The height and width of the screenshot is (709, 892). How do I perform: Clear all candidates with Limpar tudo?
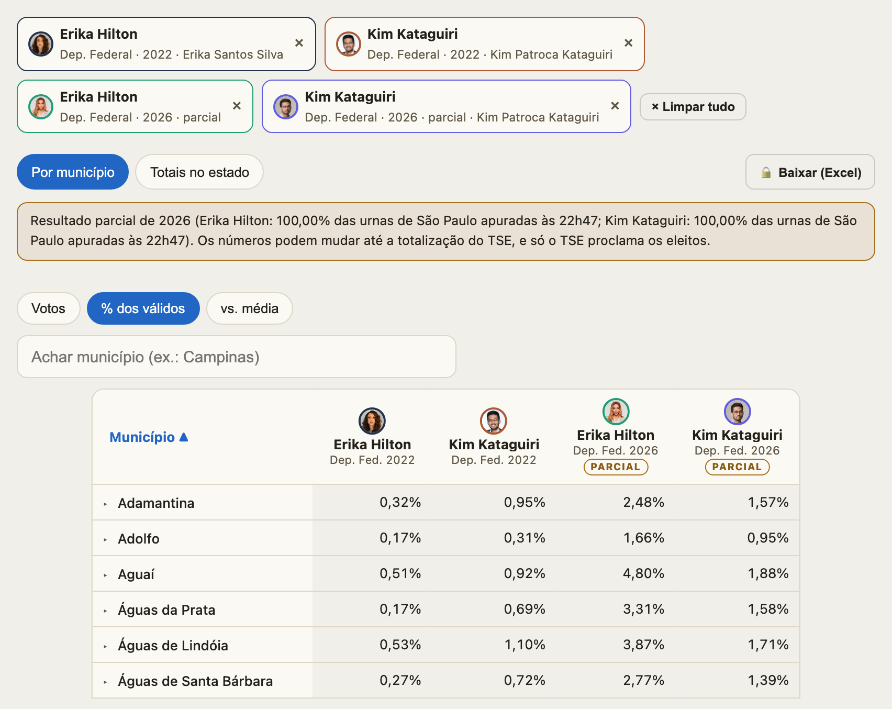click(693, 107)
